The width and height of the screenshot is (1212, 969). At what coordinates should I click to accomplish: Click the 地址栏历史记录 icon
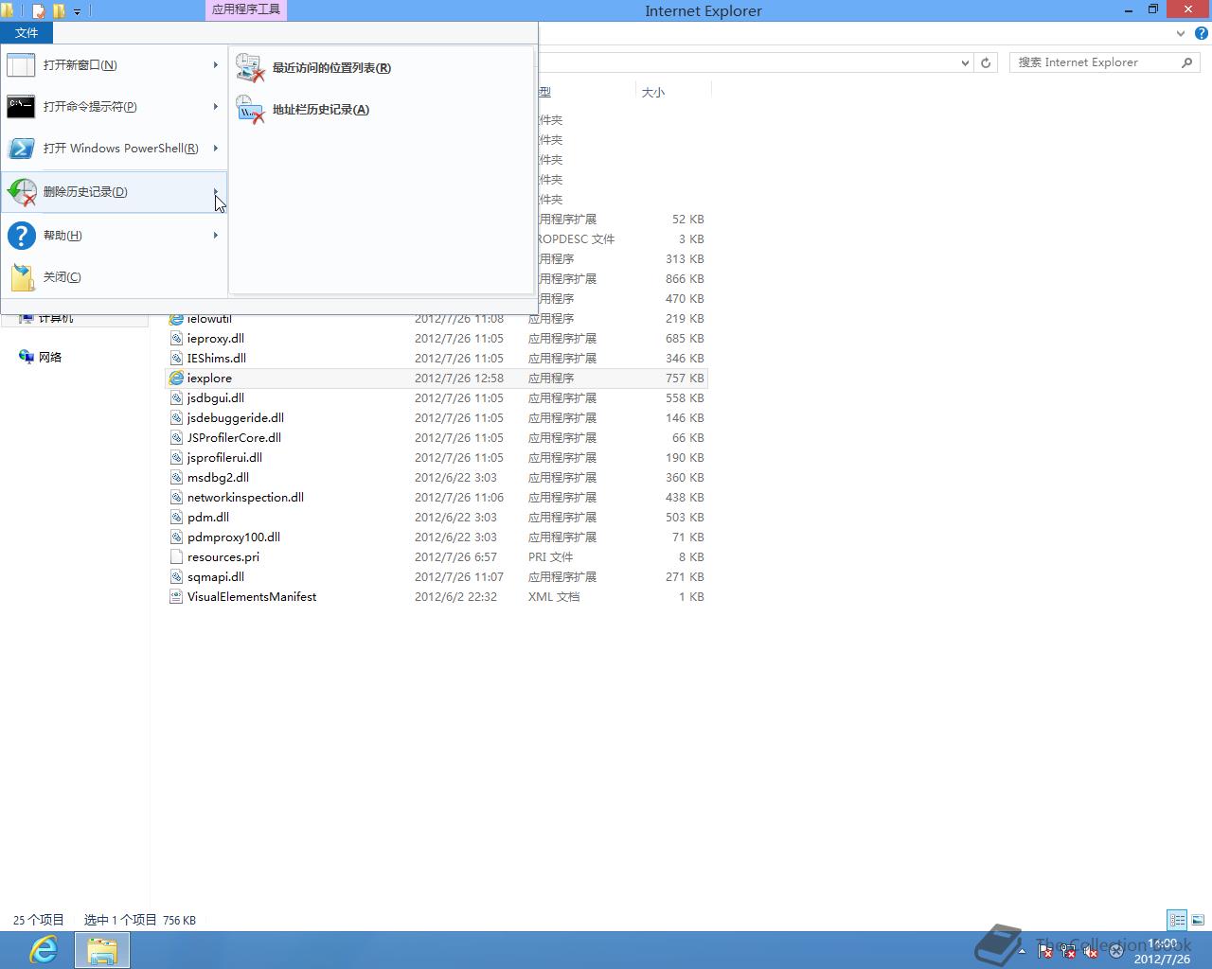coord(250,110)
